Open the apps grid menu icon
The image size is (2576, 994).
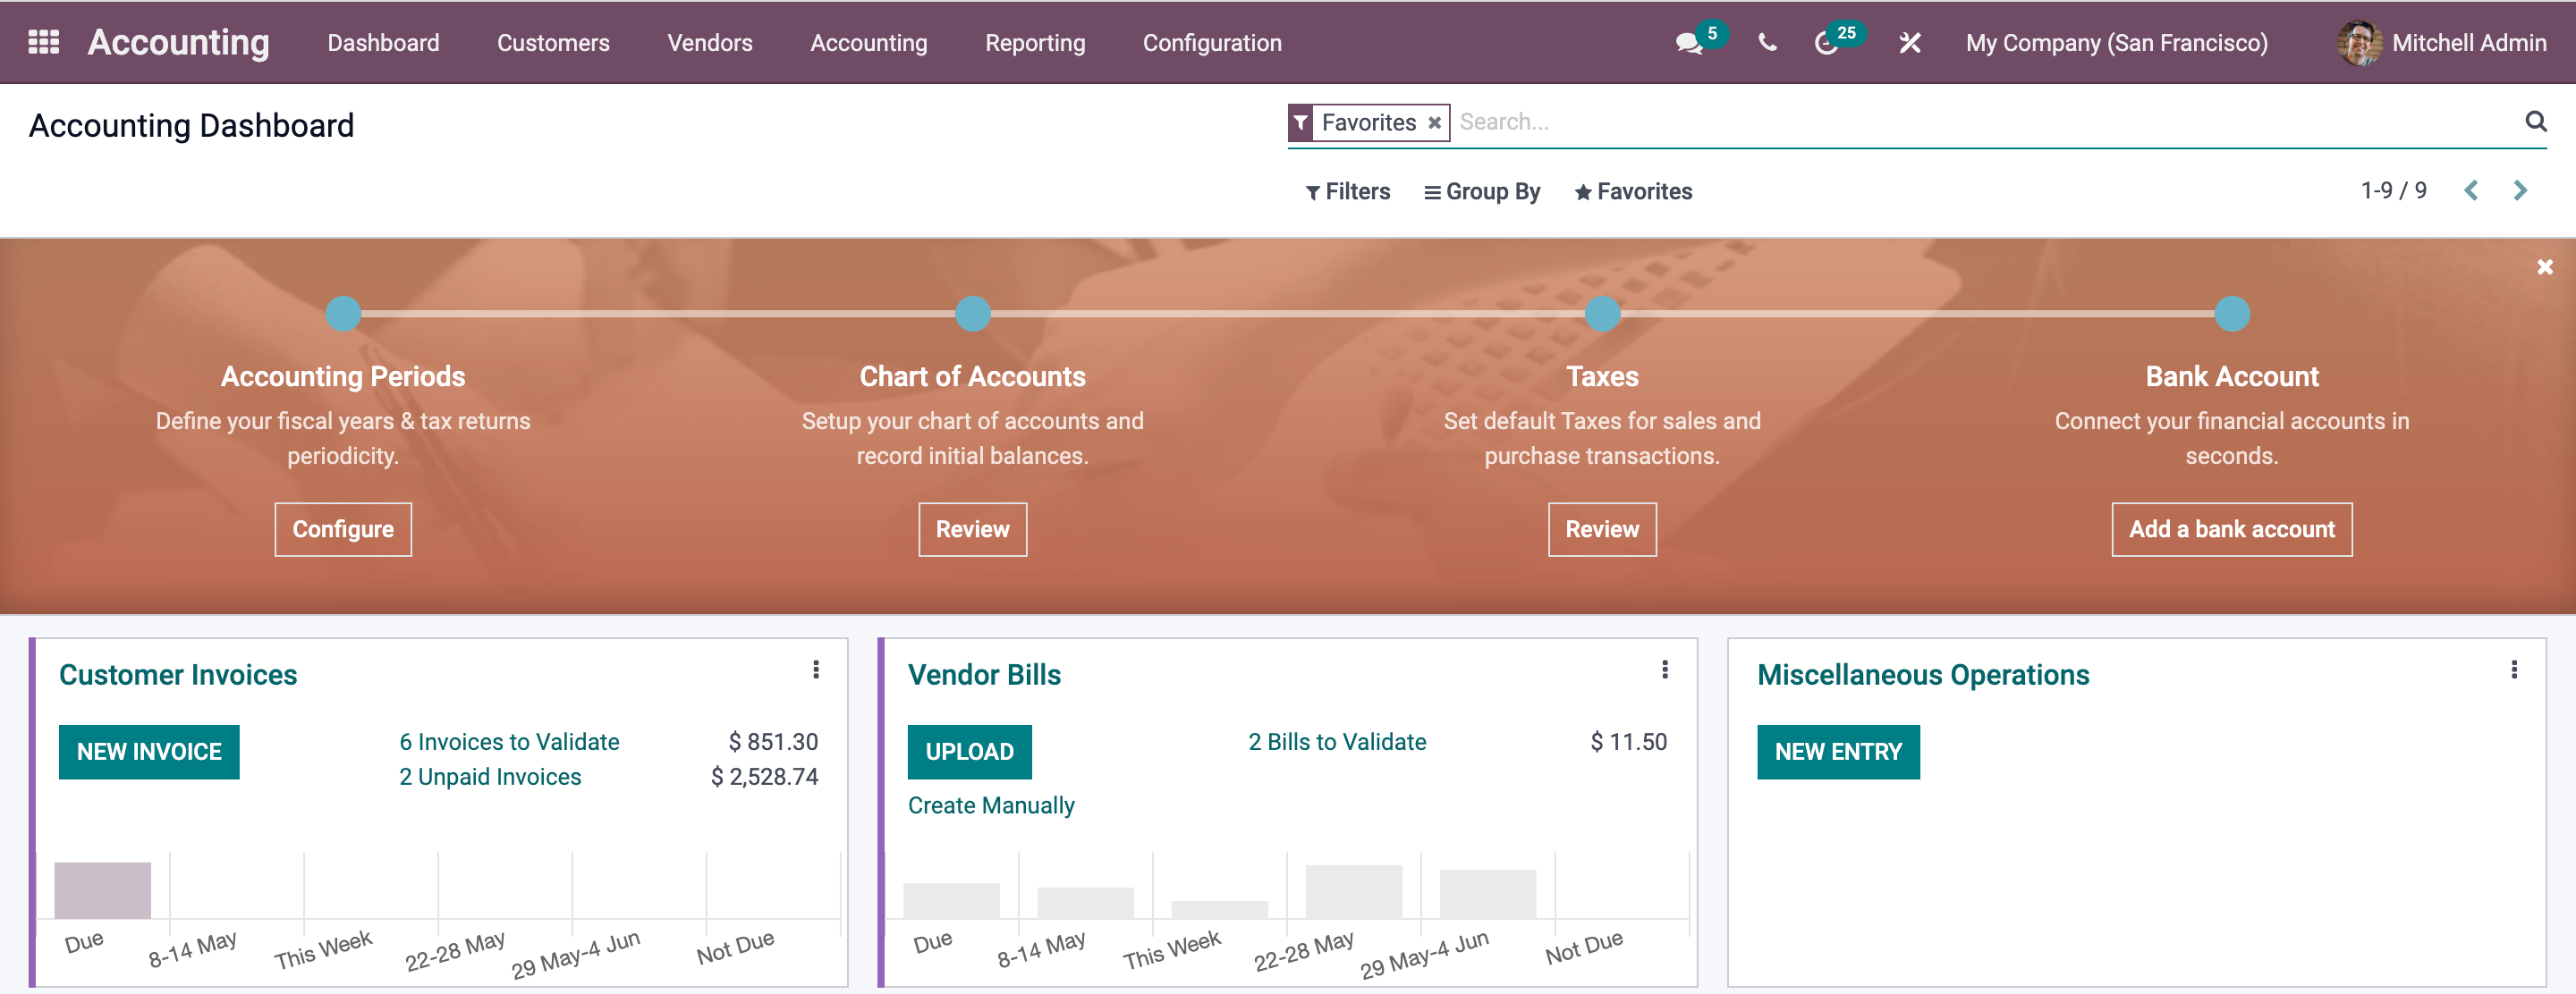point(43,42)
